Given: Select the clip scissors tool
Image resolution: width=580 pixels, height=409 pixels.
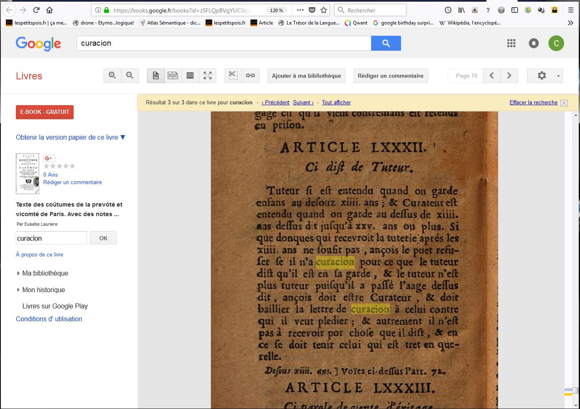Looking at the screenshot, I should (233, 76).
